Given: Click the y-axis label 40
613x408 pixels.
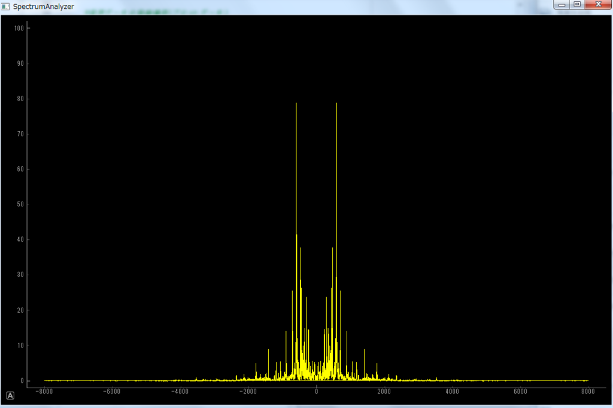Looking at the screenshot, I should pyautogui.click(x=20, y=239).
